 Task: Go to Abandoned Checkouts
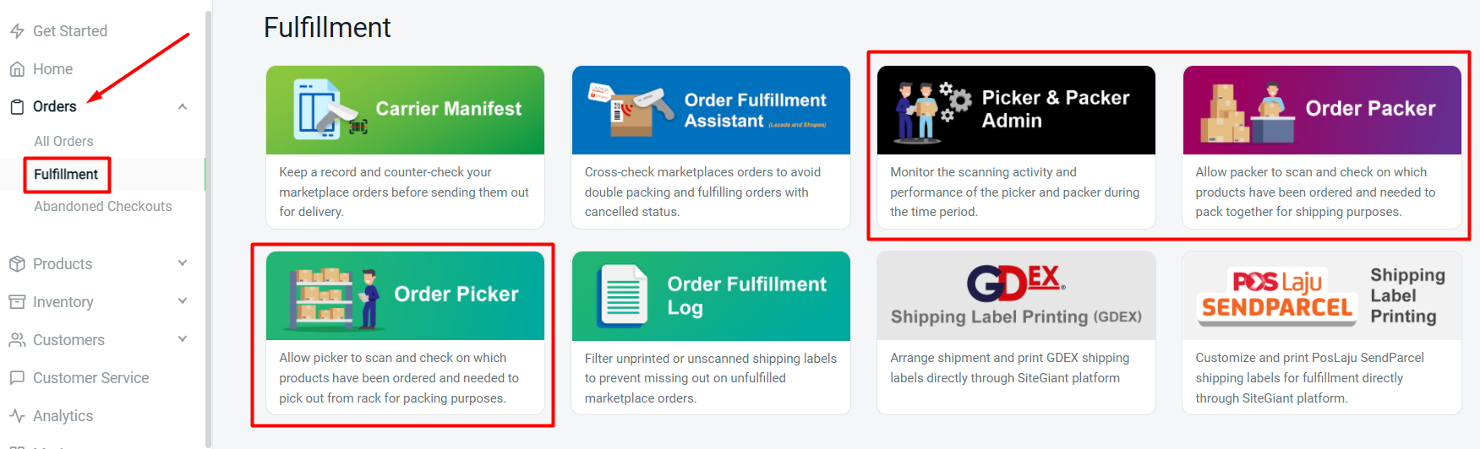[x=102, y=207]
